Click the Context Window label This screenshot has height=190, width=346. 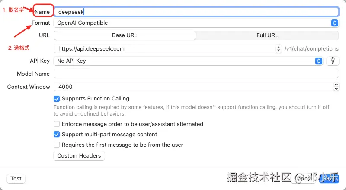point(29,87)
